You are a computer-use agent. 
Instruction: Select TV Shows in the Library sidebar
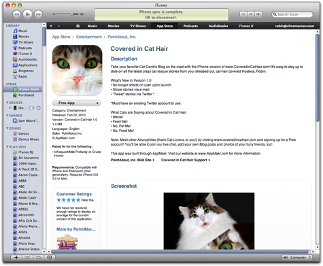[x=22, y=42]
